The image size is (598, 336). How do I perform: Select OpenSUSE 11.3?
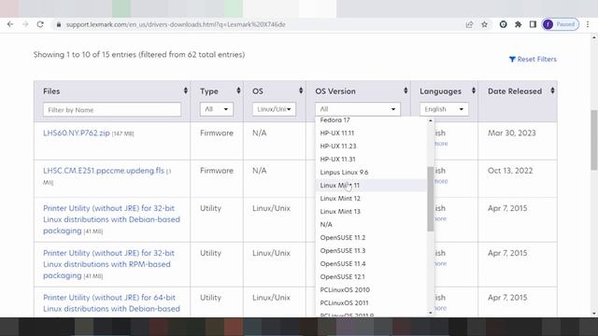(371, 250)
